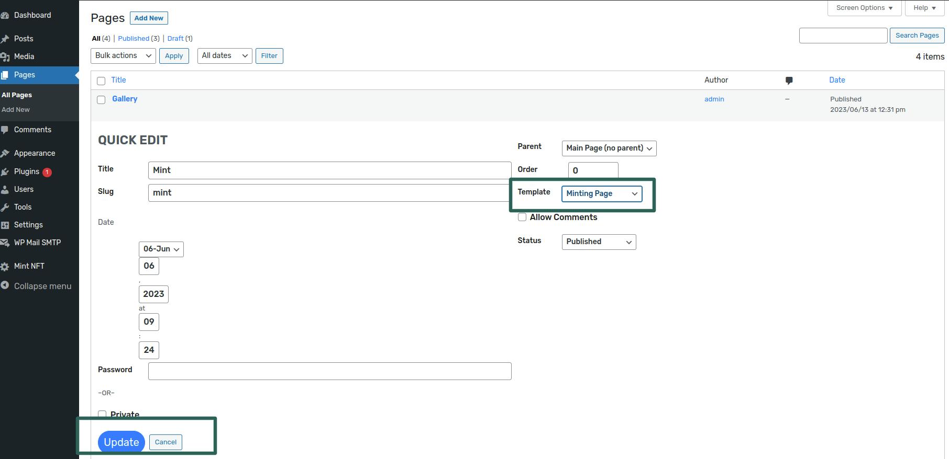The width and height of the screenshot is (949, 459).
Task: Click the Media icon in sidebar
Action: [5, 56]
